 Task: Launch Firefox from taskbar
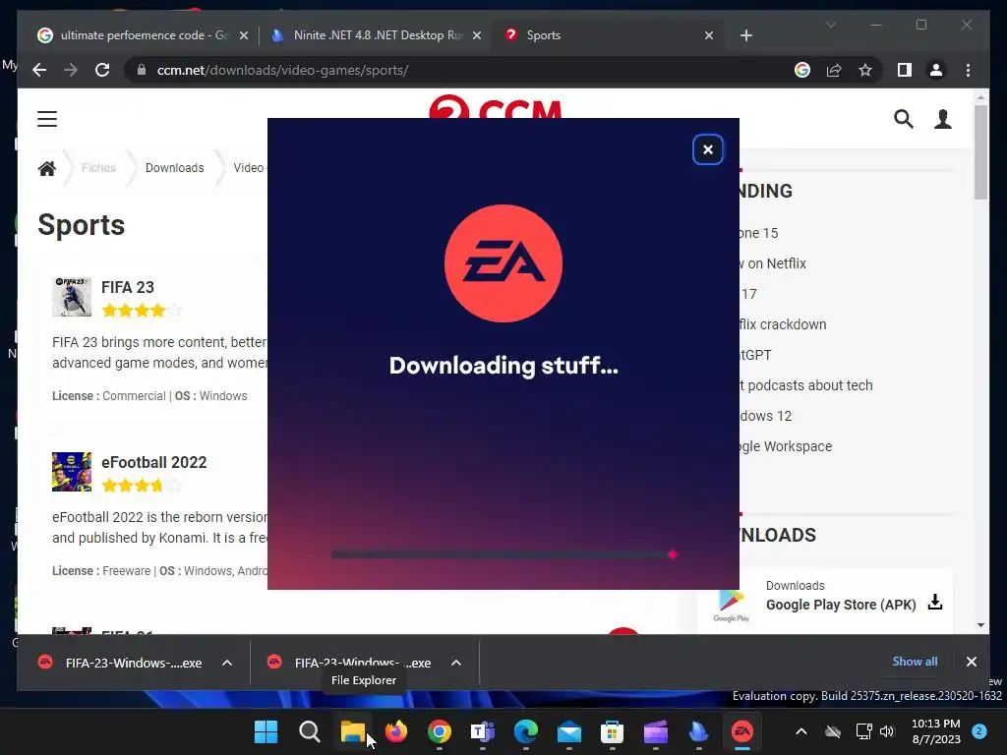pos(396,731)
